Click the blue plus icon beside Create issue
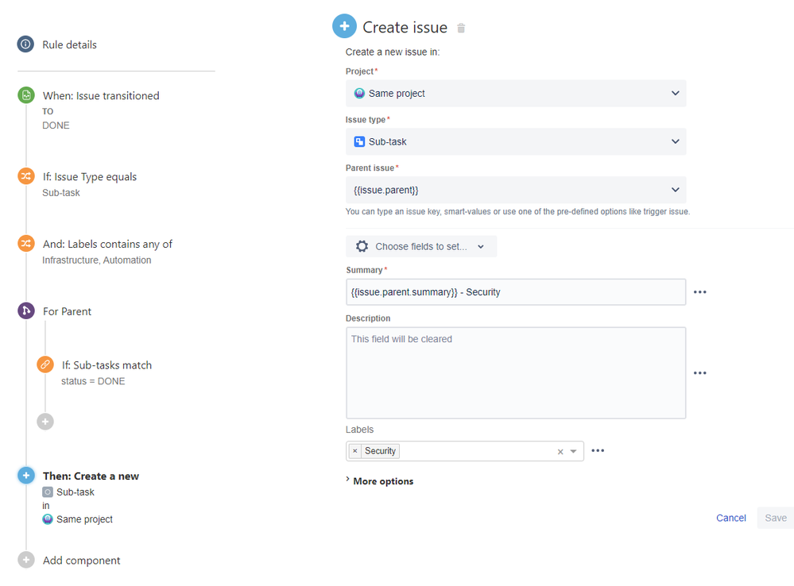This screenshot has width=794, height=586. [344, 25]
